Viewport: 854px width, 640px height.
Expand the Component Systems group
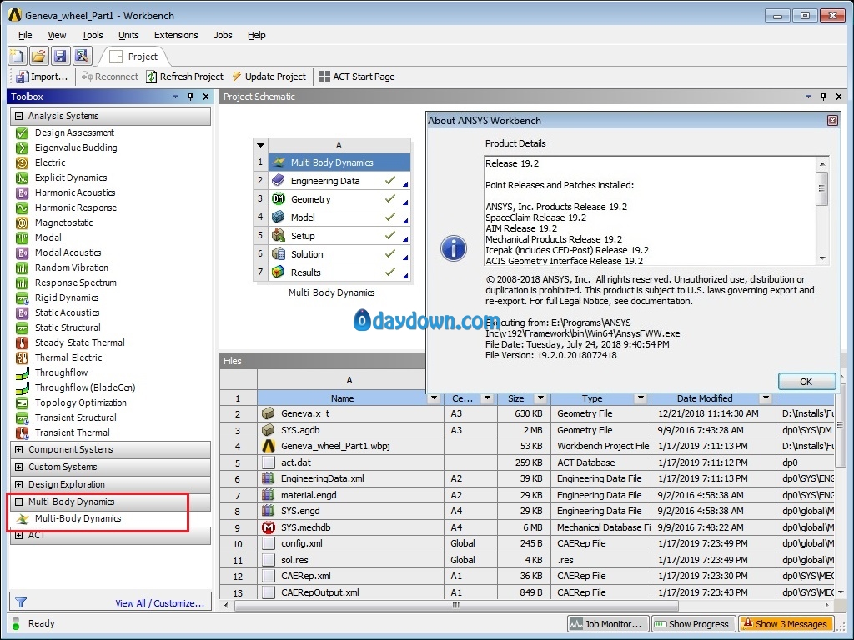(19, 449)
